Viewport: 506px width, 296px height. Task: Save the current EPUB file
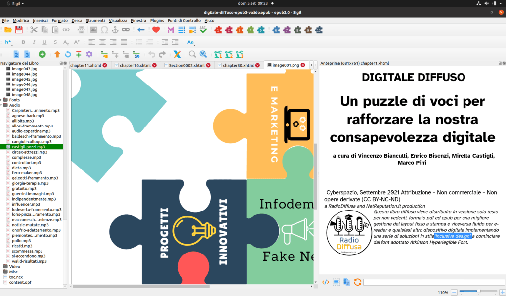(18, 30)
